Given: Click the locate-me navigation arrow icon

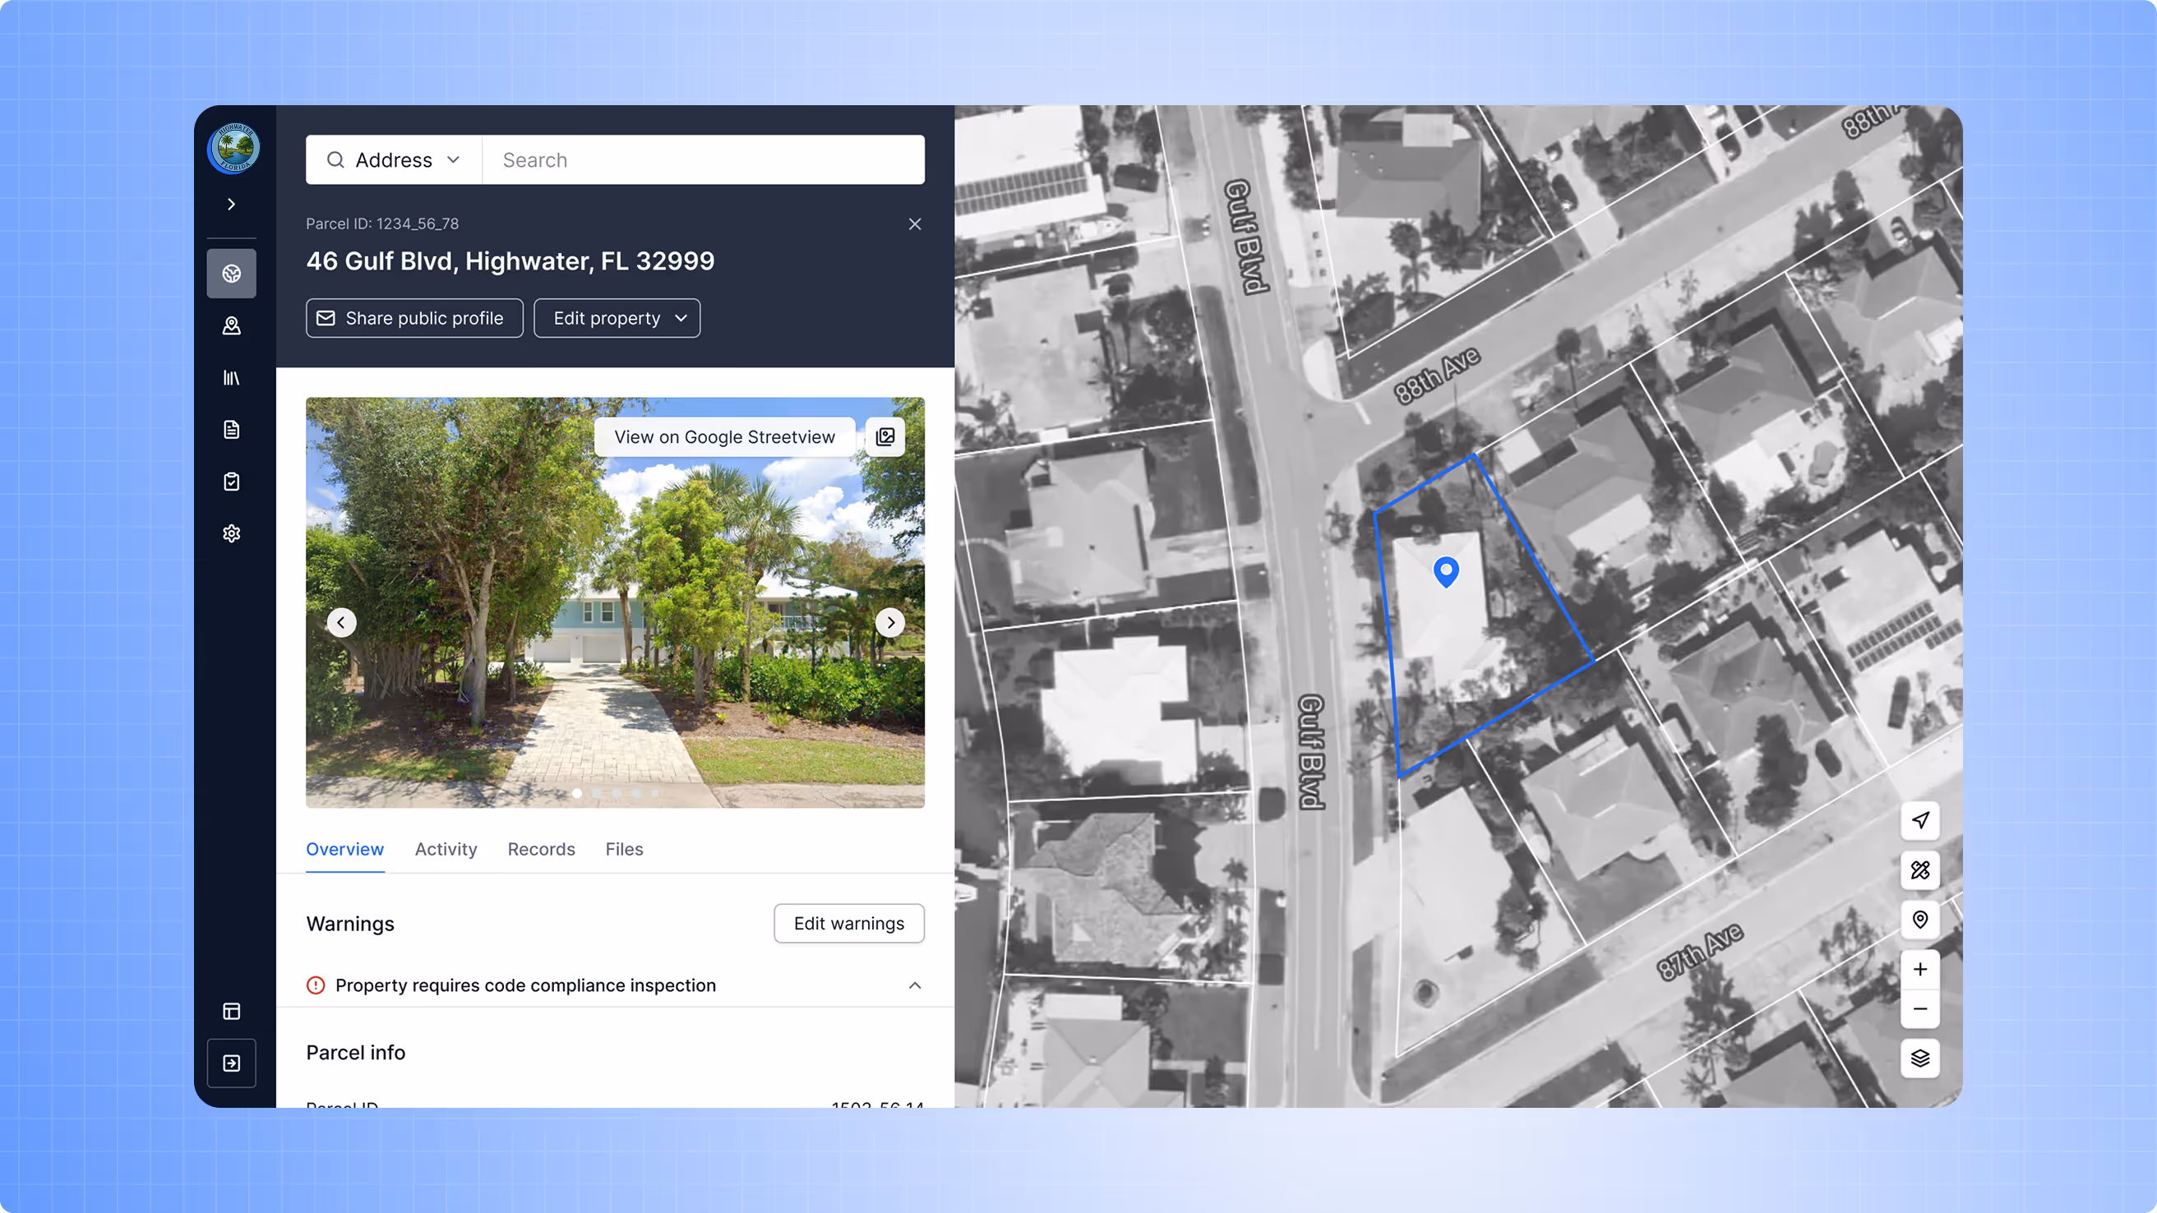Looking at the screenshot, I should pyautogui.click(x=1919, y=820).
